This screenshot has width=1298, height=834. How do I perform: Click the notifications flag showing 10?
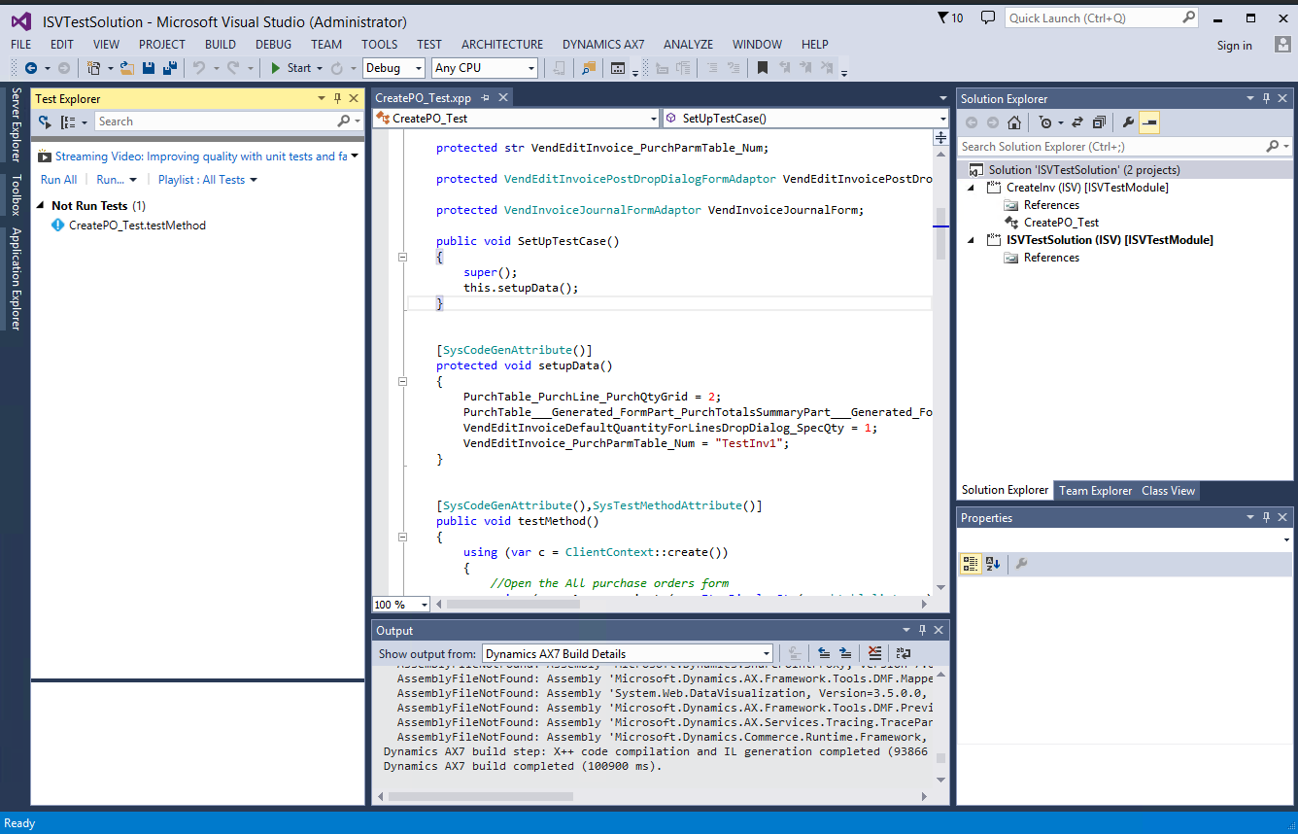pyautogui.click(x=950, y=17)
